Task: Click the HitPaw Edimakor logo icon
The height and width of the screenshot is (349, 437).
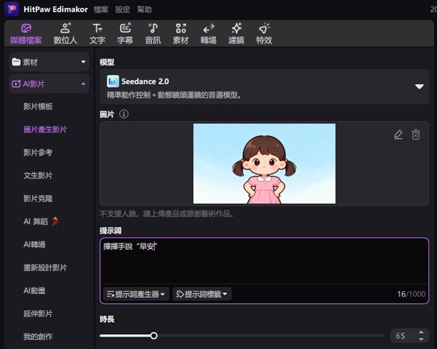Action: coord(12,9)
